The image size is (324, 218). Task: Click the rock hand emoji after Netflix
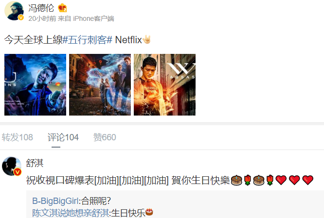pyautogui.click(x=147, y=40)
